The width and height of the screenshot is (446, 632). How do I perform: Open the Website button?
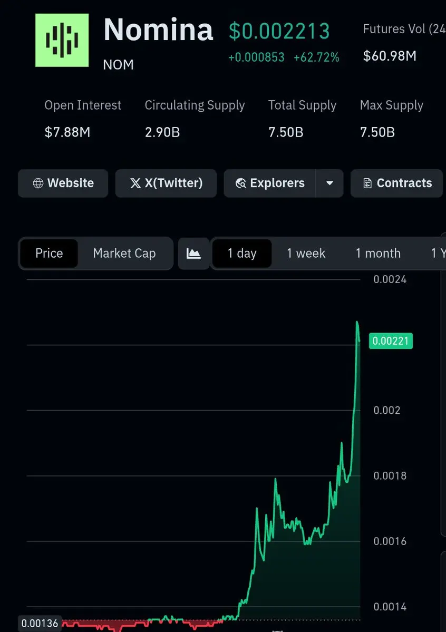63,183
